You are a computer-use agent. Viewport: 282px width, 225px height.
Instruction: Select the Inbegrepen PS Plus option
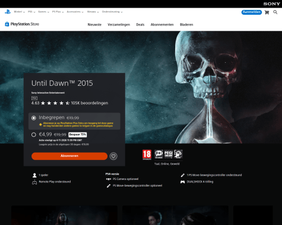(74, 121)
